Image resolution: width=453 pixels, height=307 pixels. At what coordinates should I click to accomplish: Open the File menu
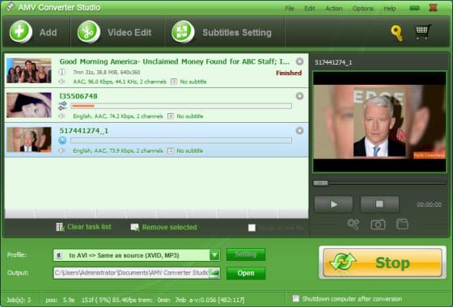pos(290,8)
